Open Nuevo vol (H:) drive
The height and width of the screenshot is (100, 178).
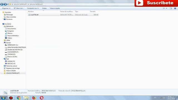pyautogui.click(x=12, y=57)
